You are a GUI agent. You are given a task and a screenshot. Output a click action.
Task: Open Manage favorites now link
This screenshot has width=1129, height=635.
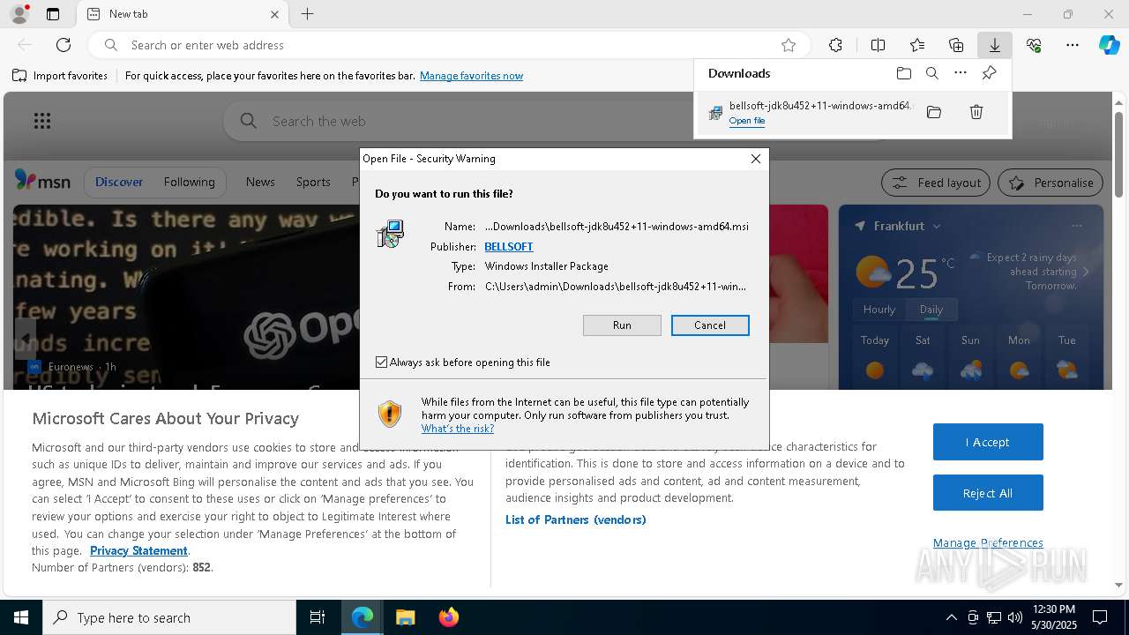coord(471,76)
